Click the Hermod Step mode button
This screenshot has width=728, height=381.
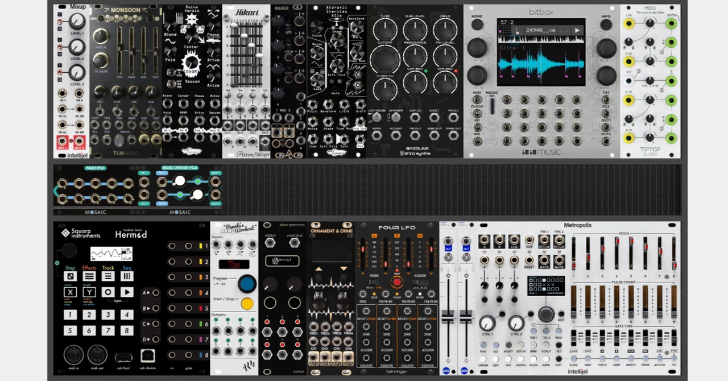pos(70,276)
